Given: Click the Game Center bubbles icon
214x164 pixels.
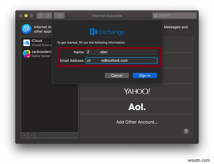Looking at the screenshot, I should click(x=26, y=54).
